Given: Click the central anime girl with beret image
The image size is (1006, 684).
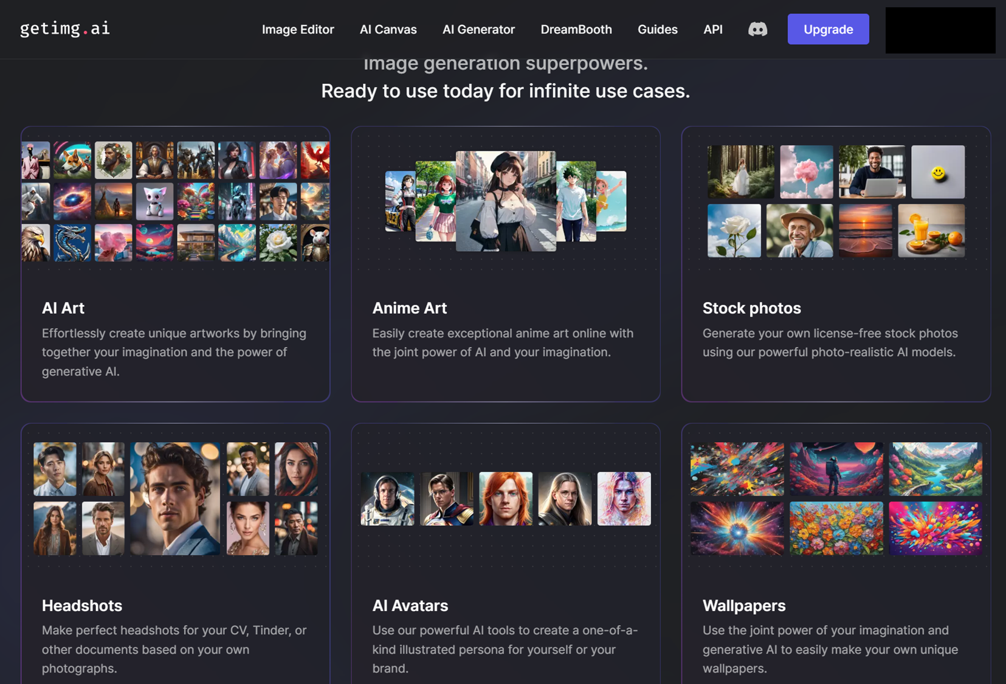Looking at the screenshot, I should pyautogui.click(x=506, y=201).
